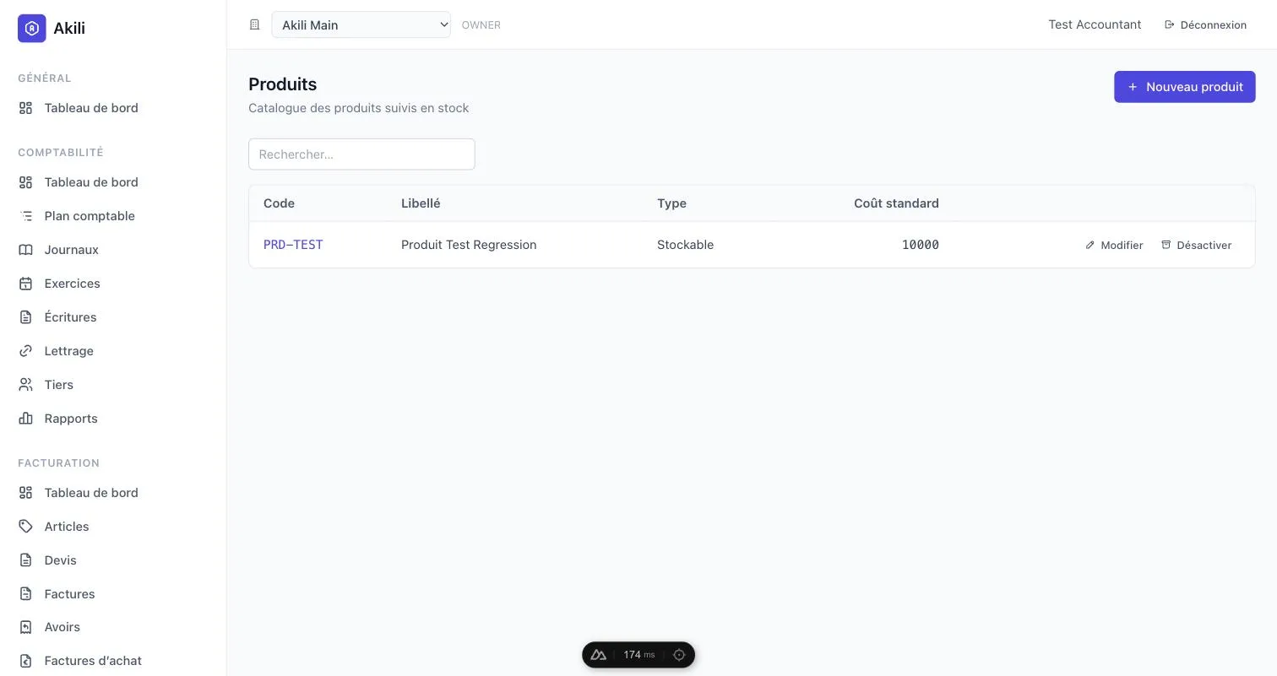This screenshot has height=676, width=1277.
Task: Focus the Rechercher search field
Action: pyautogui.click(x=361, y=154)
